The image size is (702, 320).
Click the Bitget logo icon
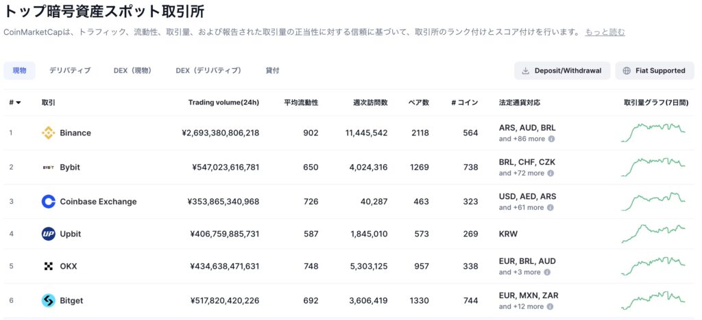49,300
